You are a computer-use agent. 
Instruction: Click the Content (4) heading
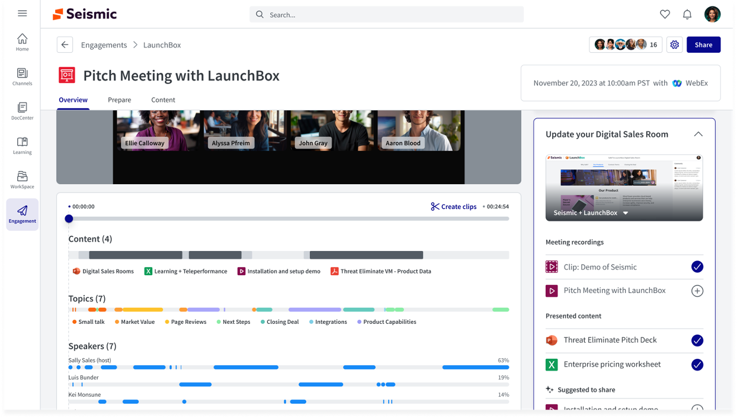pos(90,239)
